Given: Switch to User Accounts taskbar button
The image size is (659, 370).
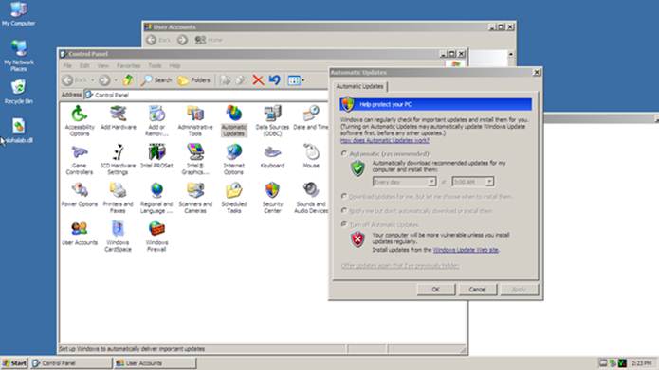Looking at the screenshot, I should [155, 363].
